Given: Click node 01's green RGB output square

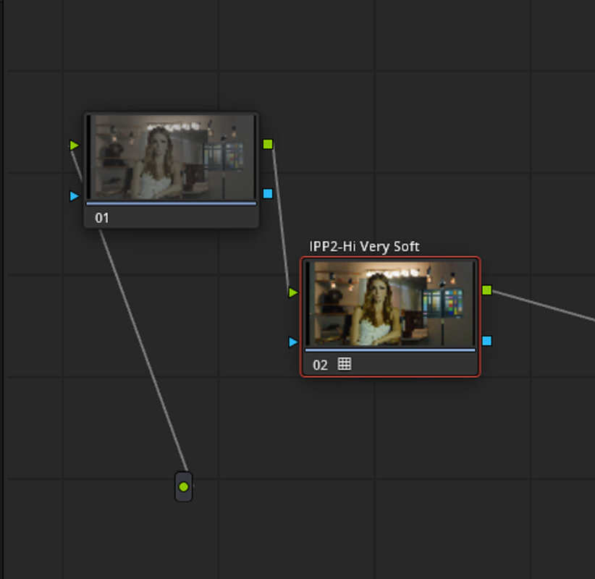Looking at the screenshot, I should pos(268,144).
